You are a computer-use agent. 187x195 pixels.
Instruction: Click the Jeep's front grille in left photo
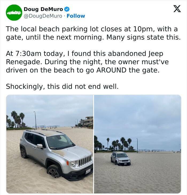pos(84,161)
